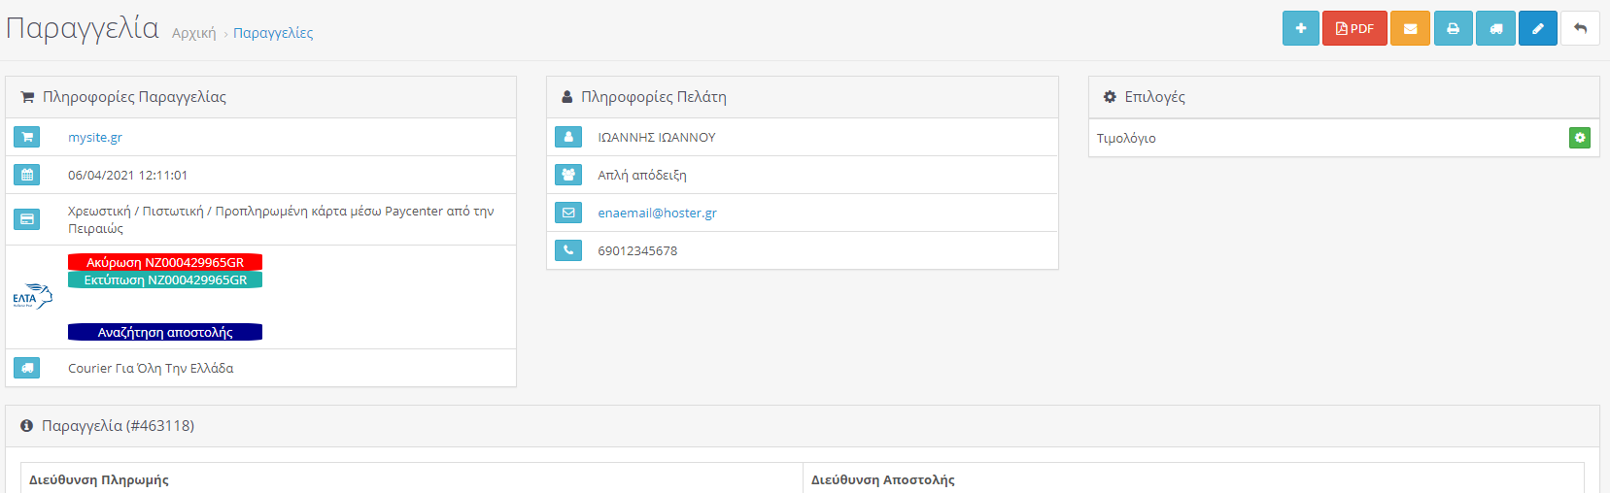Edit order with pencil icon
The height and width of the screenshot is (493, 1610).
[1538, 28]
